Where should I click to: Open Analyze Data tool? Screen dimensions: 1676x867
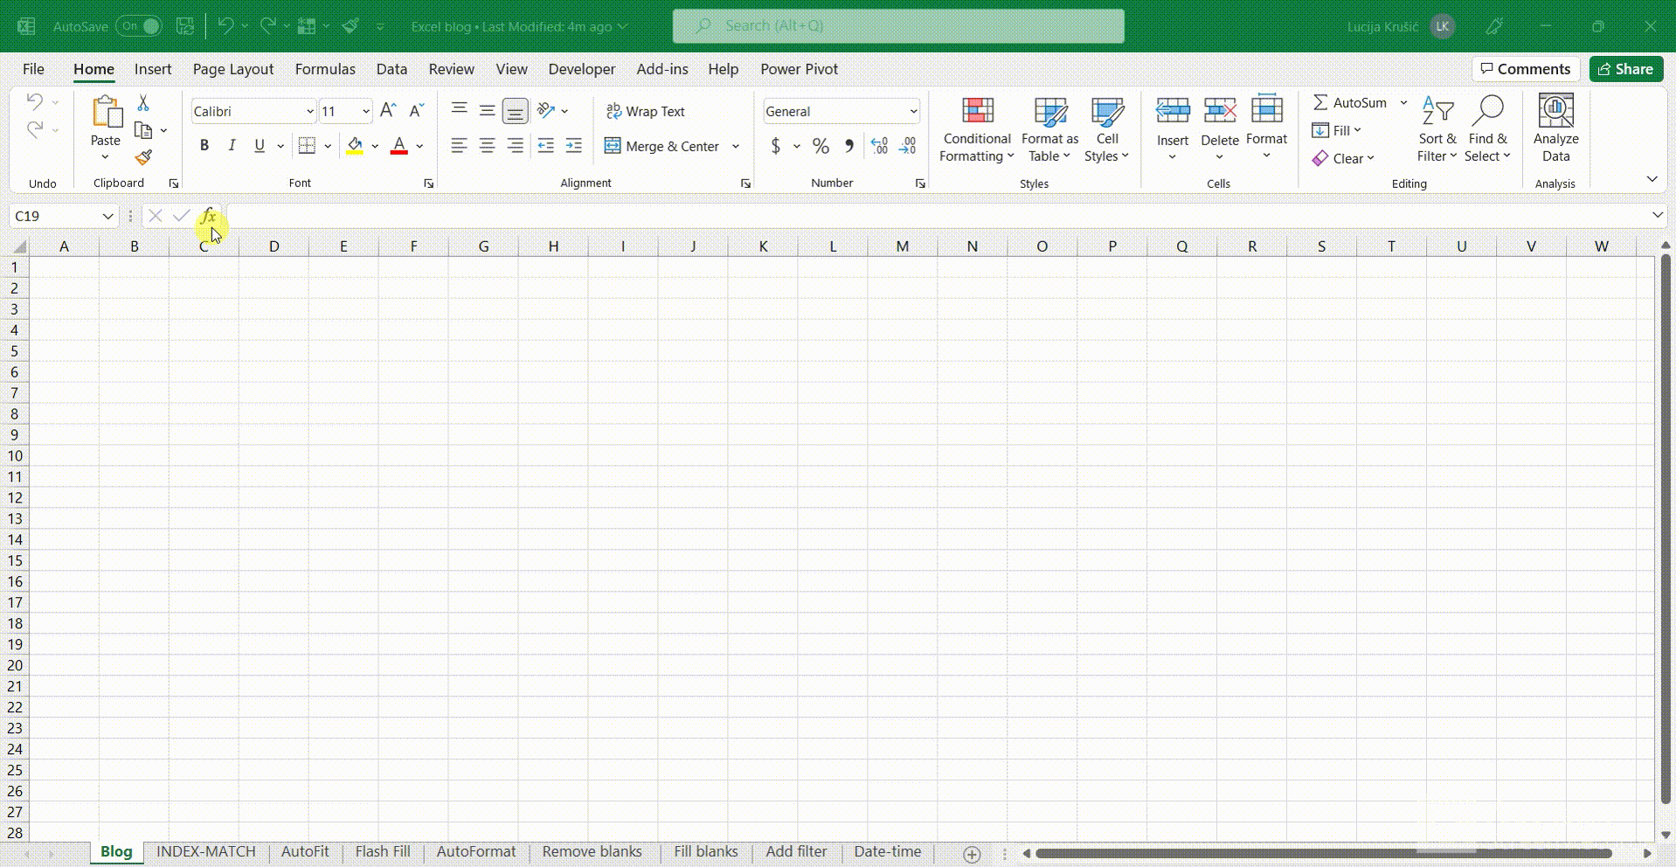(1555, 128)
